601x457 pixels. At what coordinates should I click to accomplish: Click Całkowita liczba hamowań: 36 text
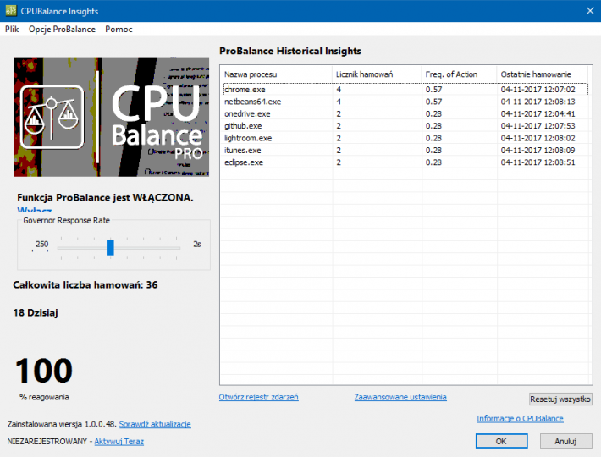click(x=85, y=285)
